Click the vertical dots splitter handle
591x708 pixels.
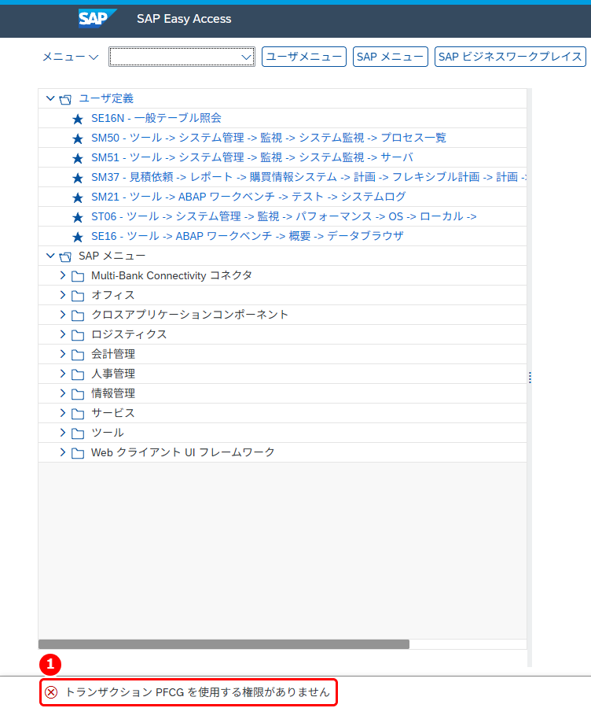(530, 378)
